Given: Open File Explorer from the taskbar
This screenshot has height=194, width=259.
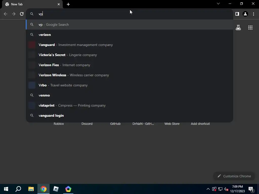Looking at the screenshot, I should (31, 189).
